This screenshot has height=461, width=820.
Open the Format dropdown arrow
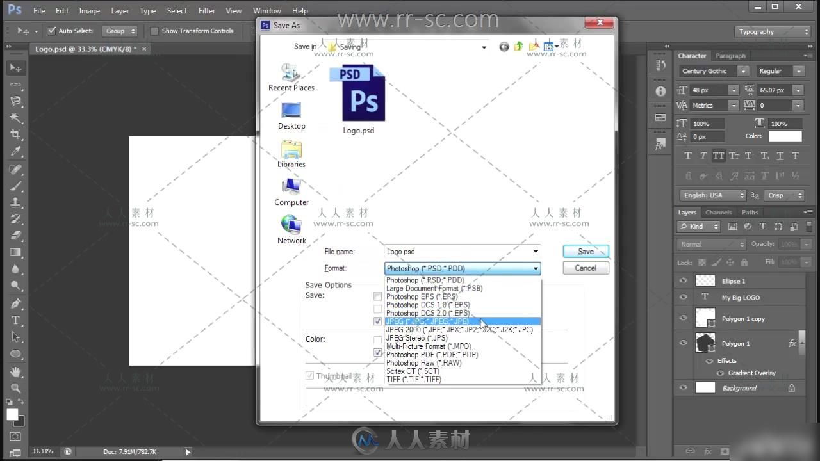[x=536, y=268]
